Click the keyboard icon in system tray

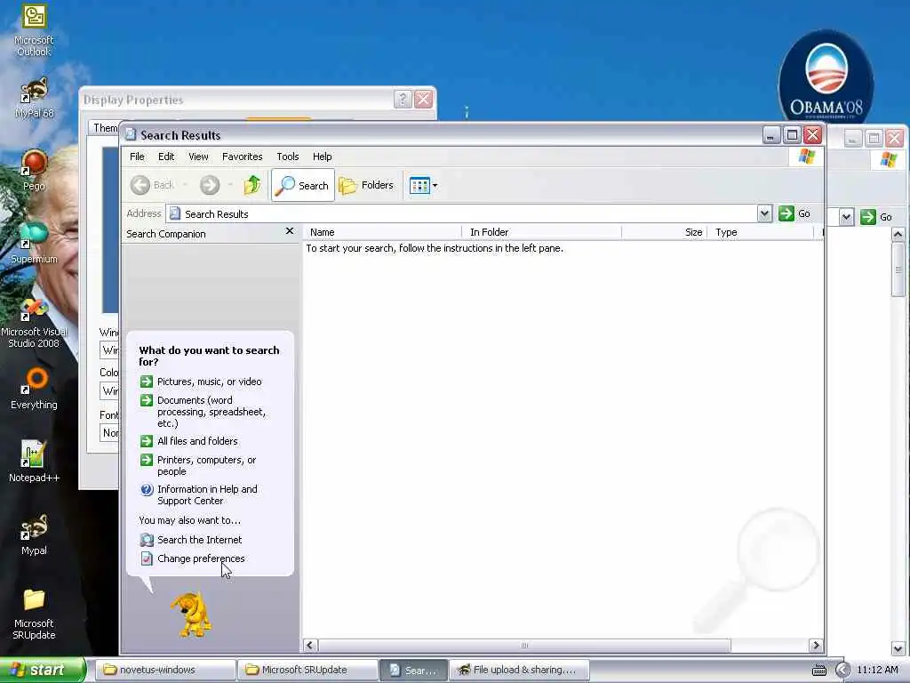[x=818, y=671]
